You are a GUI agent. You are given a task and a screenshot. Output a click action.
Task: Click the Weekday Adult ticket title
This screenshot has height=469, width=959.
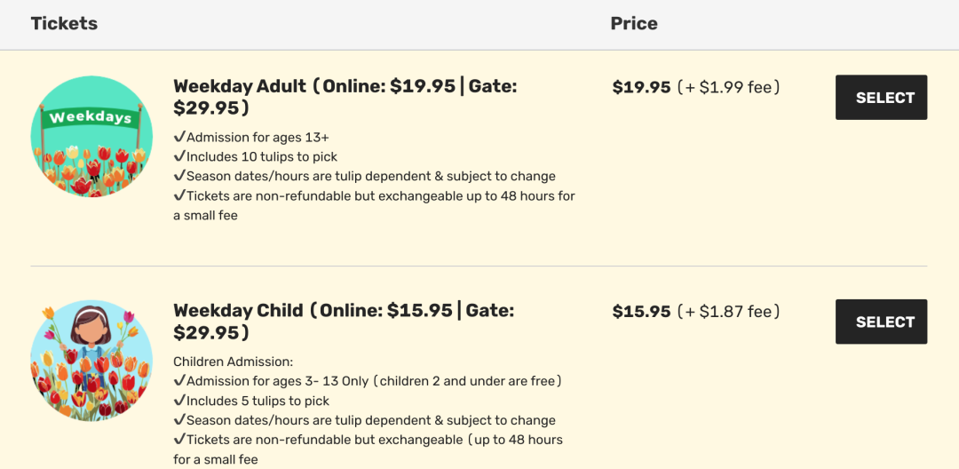click(x=345, y=97)
